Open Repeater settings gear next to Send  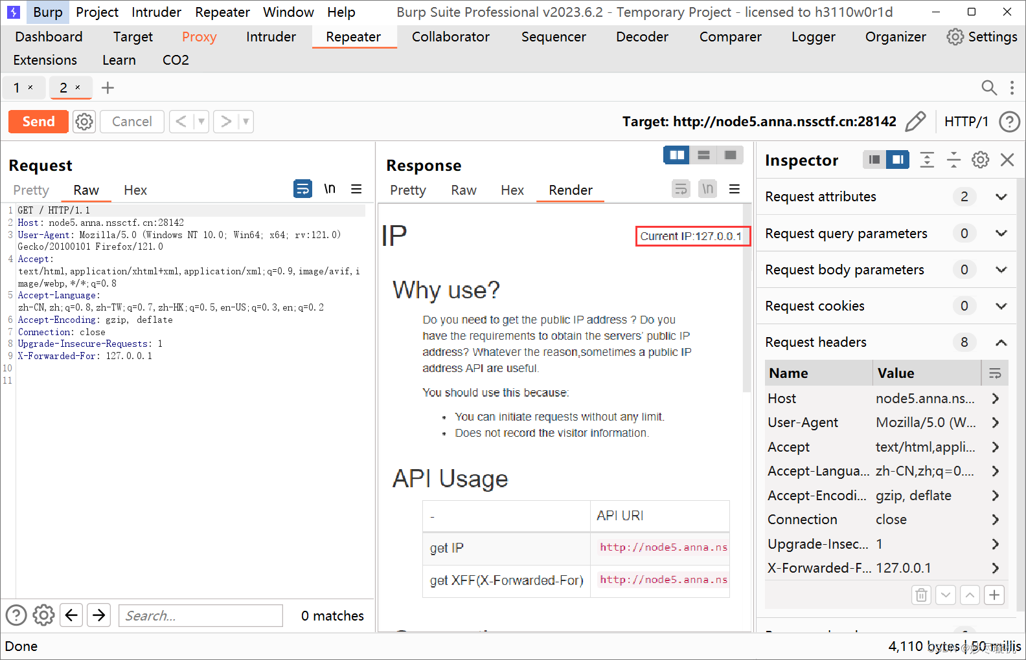click(84, 122)
